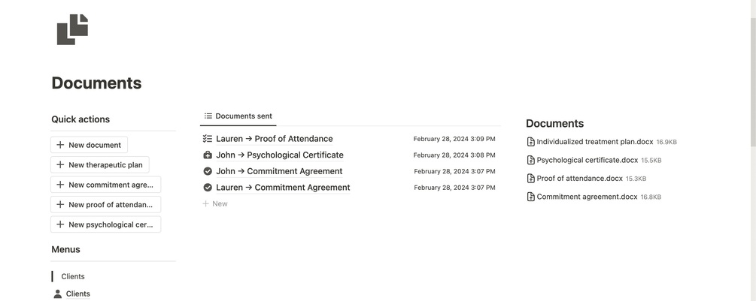The height and width of the screenshot is (301, 756).
Task: Switch to the Documents sent tab
Action: 238,116
